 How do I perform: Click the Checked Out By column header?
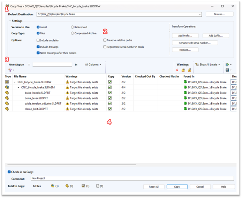click(x=146, y=77)
